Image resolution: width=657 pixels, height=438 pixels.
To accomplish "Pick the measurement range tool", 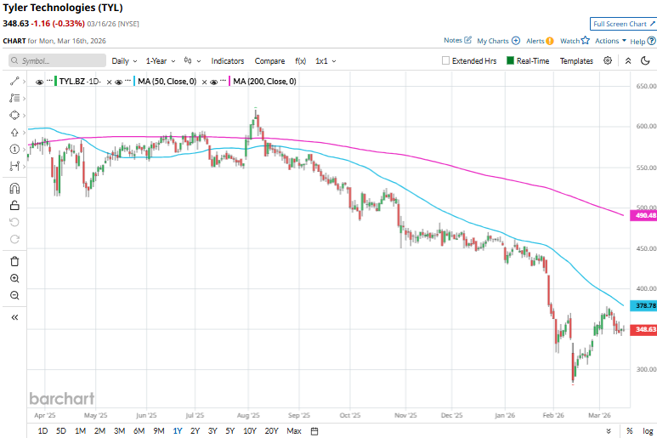I will (x=14, y=167).
